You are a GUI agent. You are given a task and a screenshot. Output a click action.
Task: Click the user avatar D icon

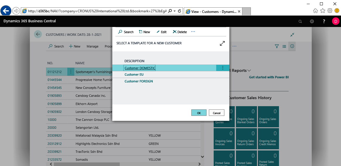click(x=335, y=21)
